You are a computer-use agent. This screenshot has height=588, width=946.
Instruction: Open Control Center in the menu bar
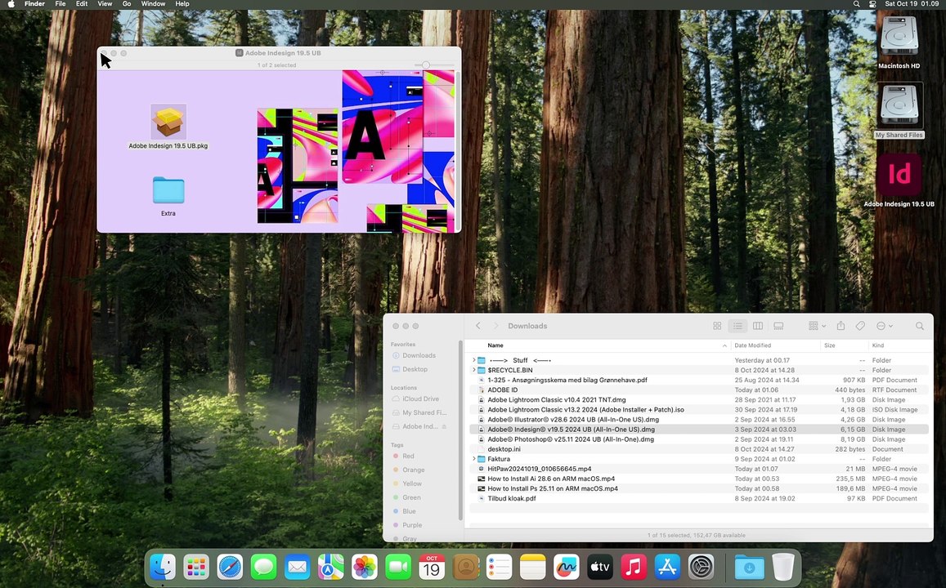click(872, 3)
